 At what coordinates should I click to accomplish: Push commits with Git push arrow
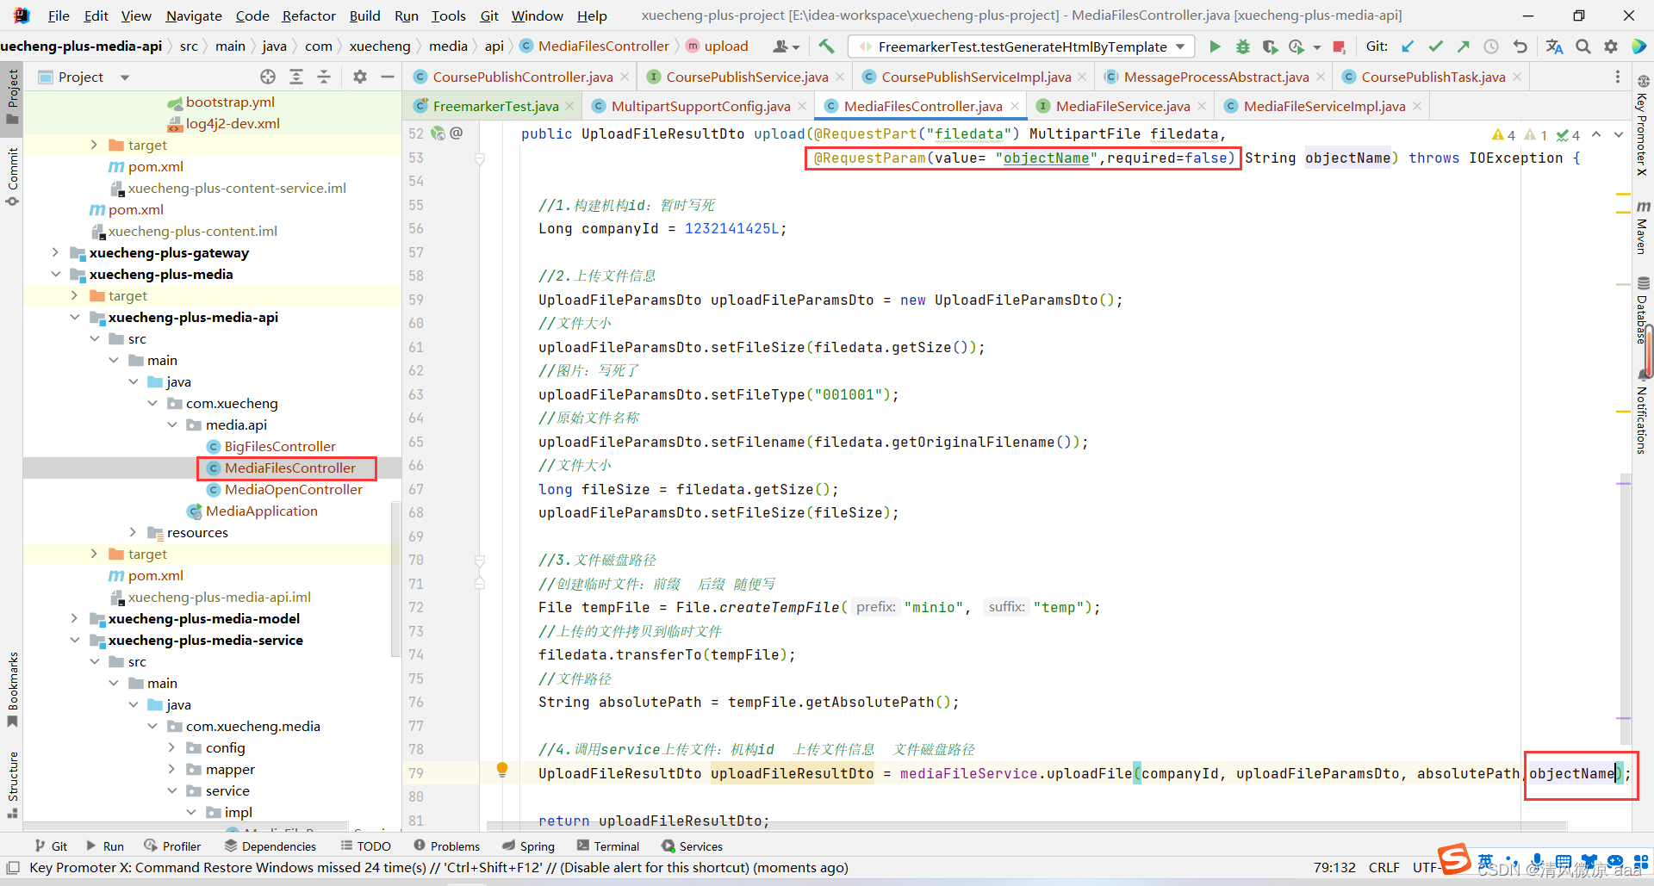[x=1463, y=46]
